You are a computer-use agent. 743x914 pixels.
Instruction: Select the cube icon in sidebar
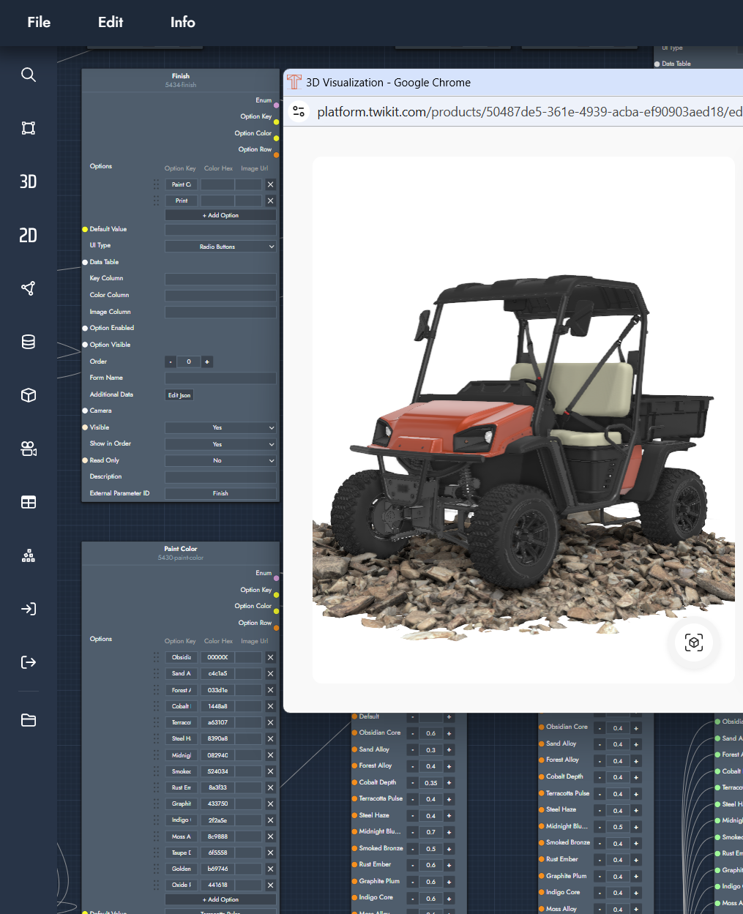coord(29,395)
